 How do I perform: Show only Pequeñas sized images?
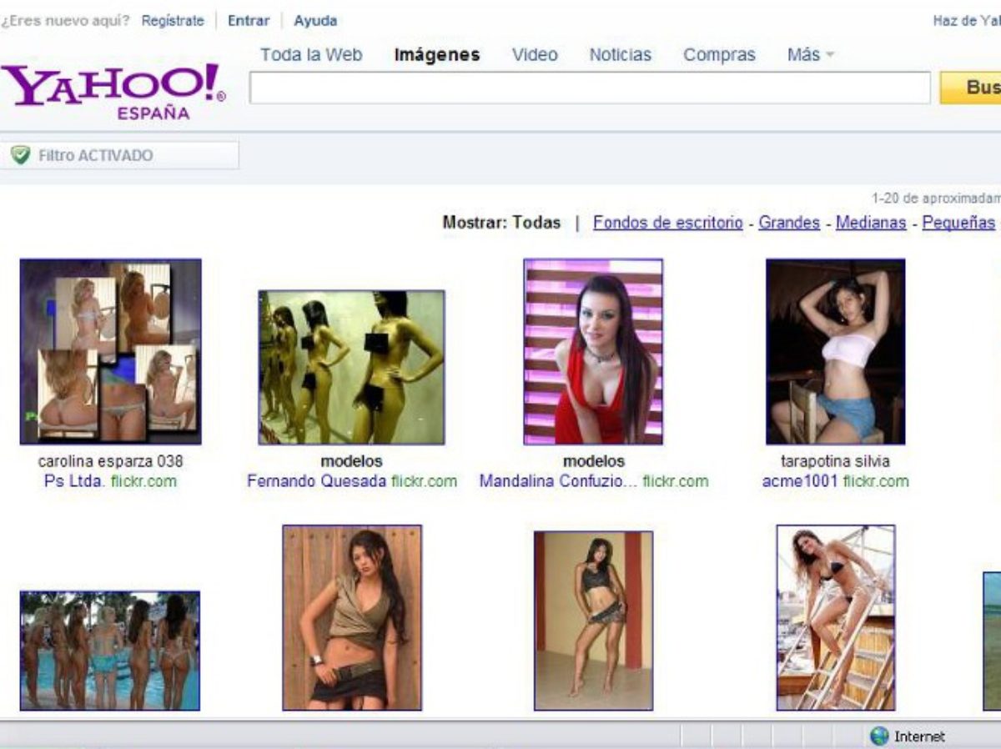click(x=958, y=223)
